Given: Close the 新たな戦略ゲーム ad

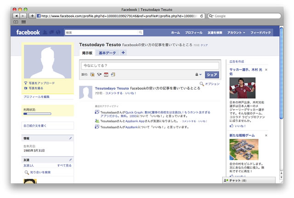Looking at the screenshot, I should [266, 135].
